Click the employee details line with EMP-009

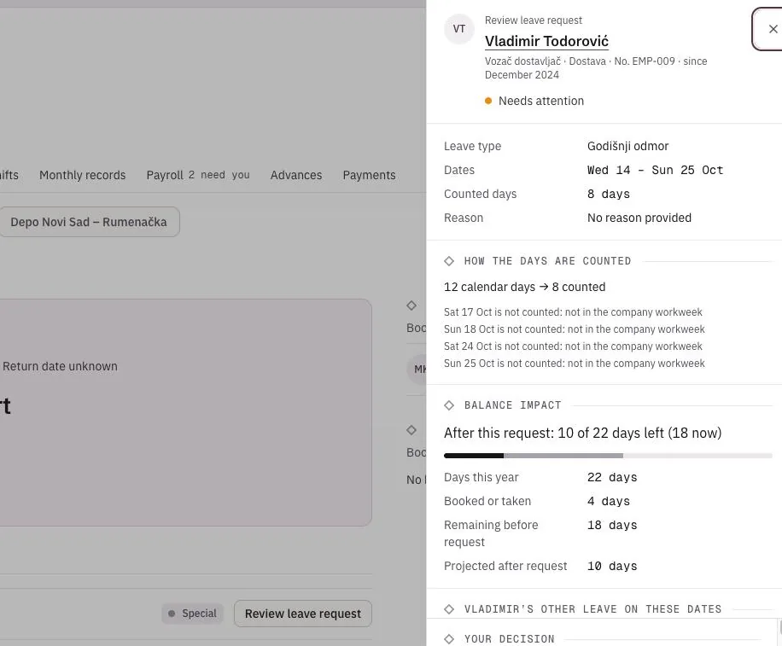pyautogui.click(x=596, y=67)
